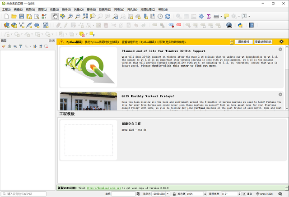Toggle the scale lock padlock icon
This screenshot has width=289, height=197.
pos(174,194)
